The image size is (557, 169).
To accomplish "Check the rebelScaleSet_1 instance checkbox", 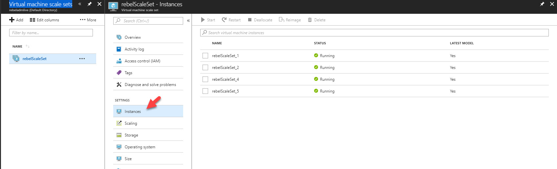I will [205, 56].
